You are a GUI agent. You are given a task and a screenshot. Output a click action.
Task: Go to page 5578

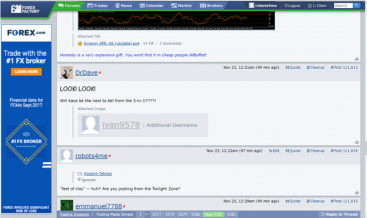170,214
